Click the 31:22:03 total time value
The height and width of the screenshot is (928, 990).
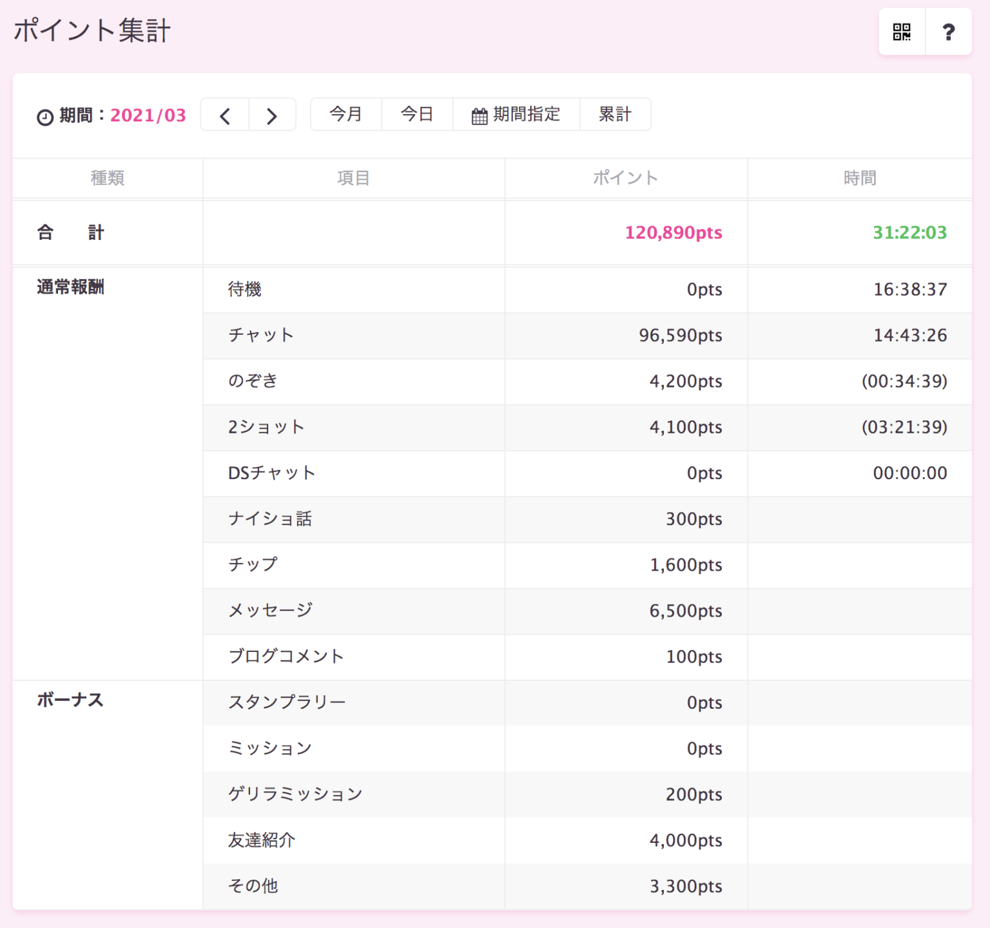(x=909, y=233)
